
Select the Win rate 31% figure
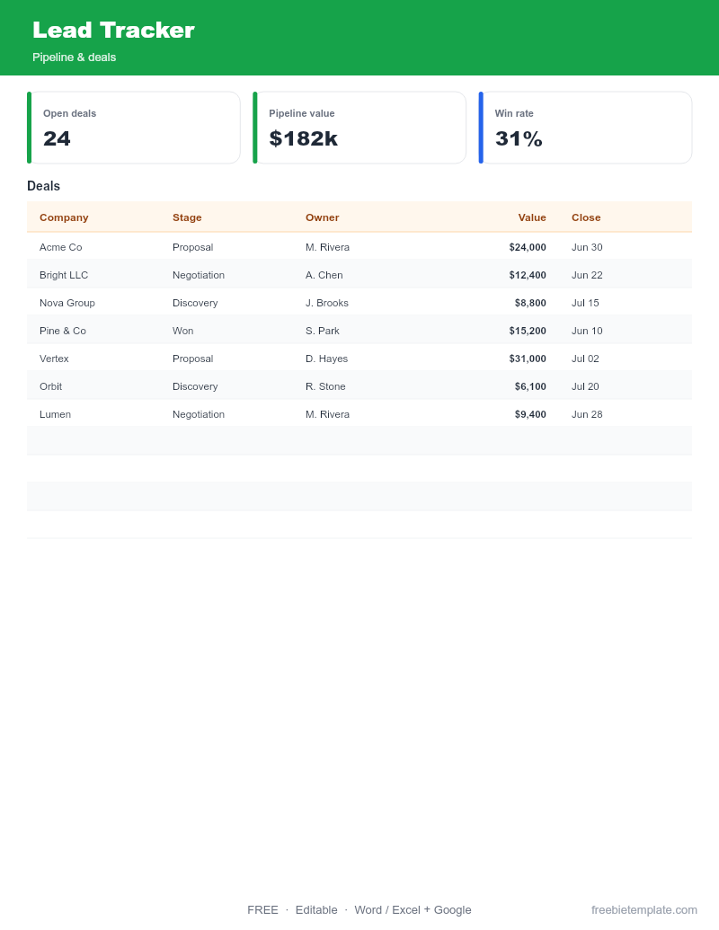519,138
